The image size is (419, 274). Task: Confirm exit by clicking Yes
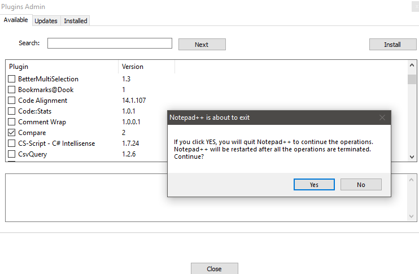(x=314, y=185)
